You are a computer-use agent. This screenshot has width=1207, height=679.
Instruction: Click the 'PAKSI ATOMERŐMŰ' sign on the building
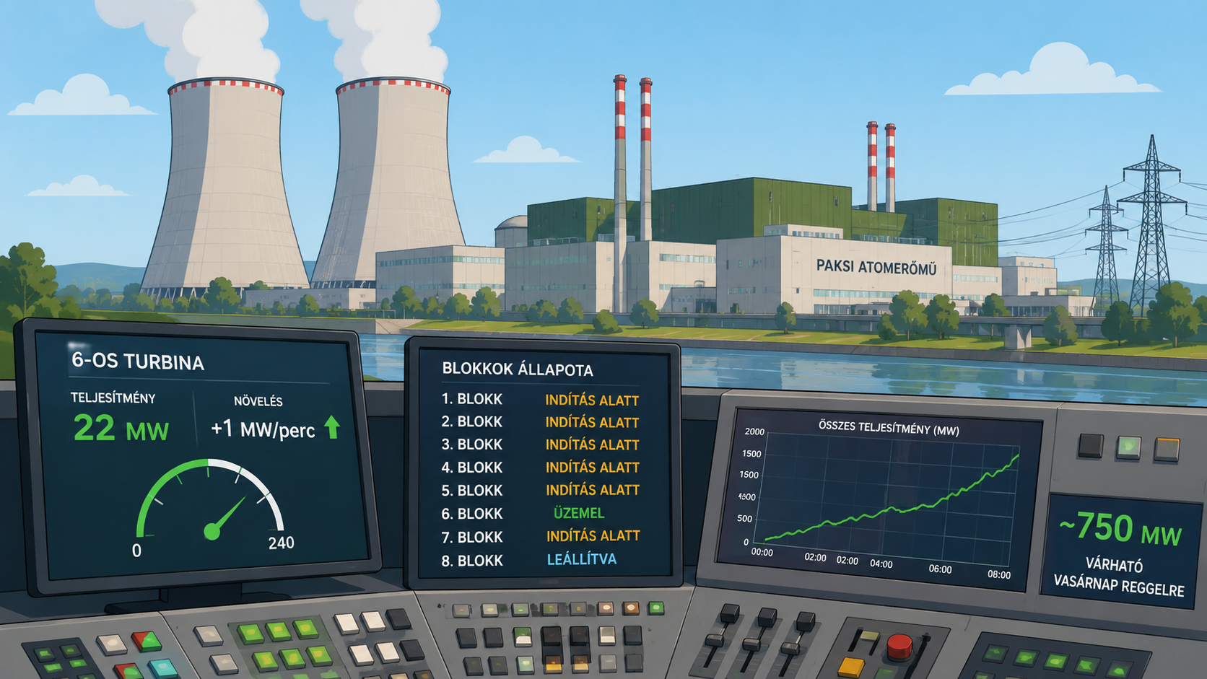tap(876, 267)
